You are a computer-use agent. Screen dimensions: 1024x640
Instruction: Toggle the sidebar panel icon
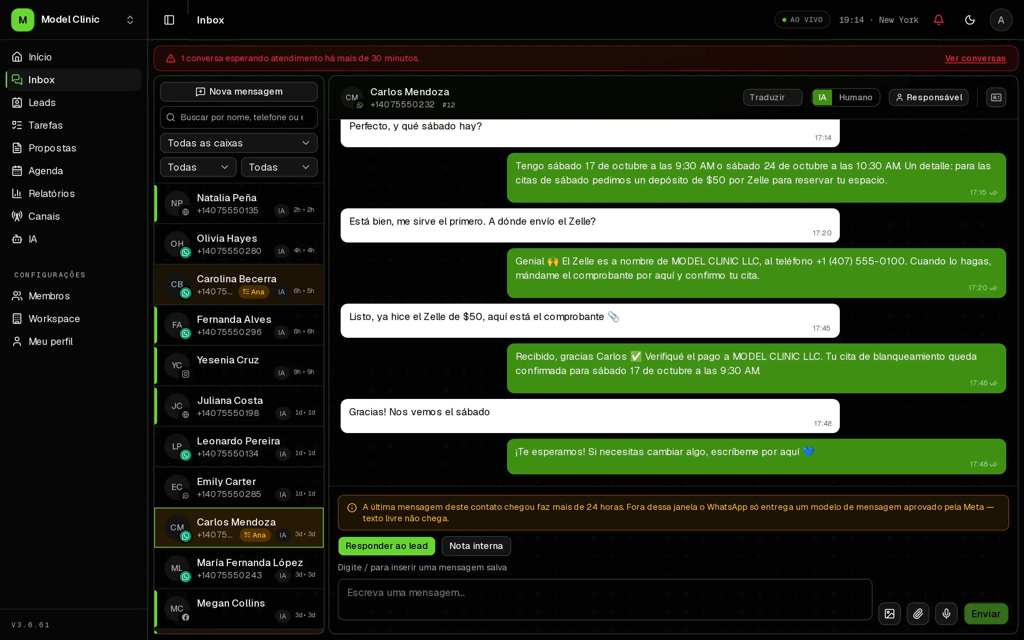pos(169,20)
